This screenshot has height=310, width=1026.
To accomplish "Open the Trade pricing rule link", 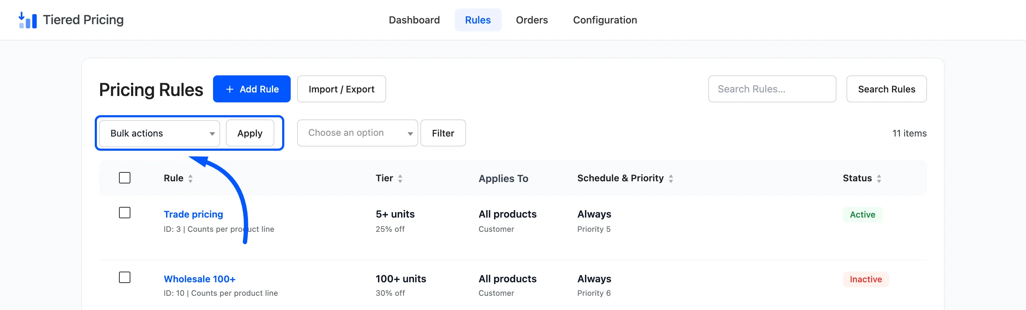I will [x=193, y=214].
